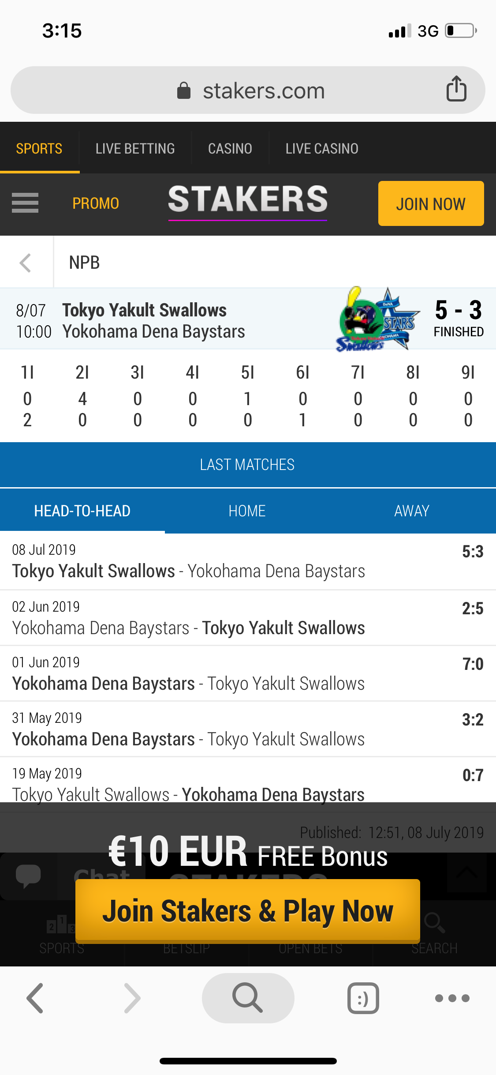
Task: Open the Promo link
Action: 96,203
